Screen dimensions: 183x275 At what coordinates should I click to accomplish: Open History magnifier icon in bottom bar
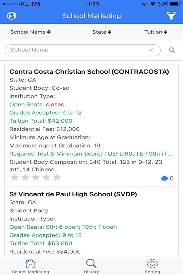click(91, 264)
